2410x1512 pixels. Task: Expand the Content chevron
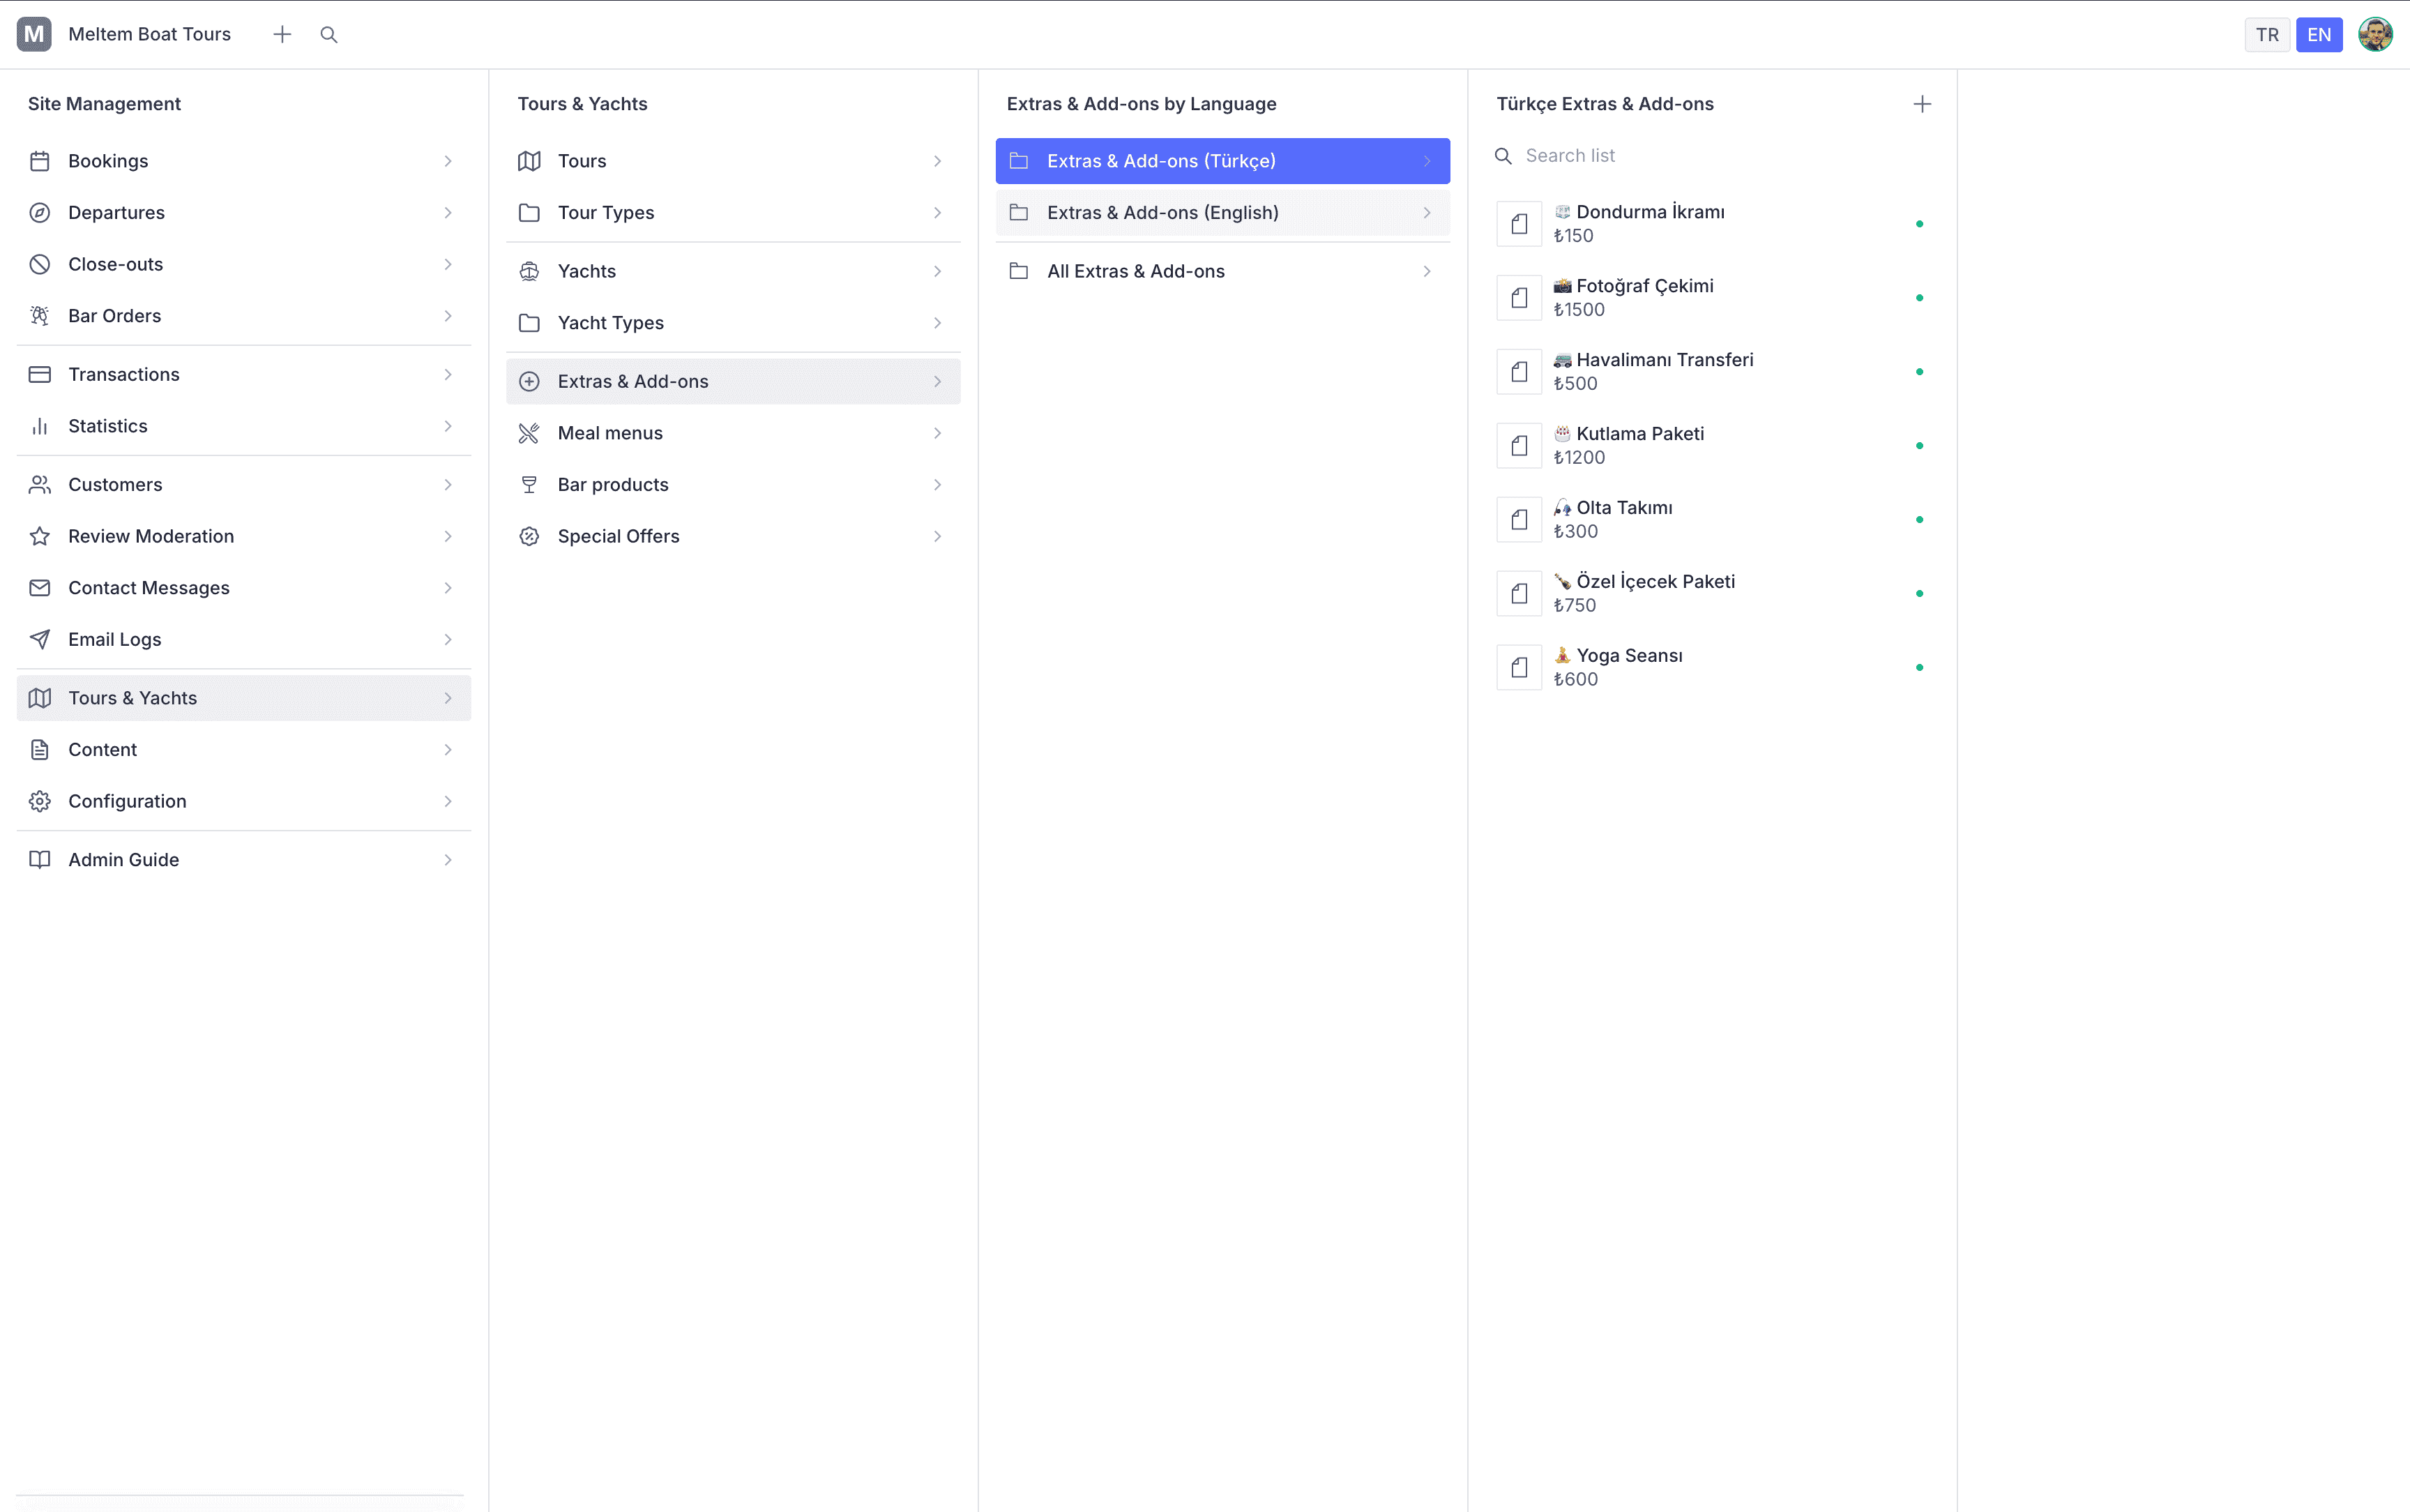(x=448, y=750)
